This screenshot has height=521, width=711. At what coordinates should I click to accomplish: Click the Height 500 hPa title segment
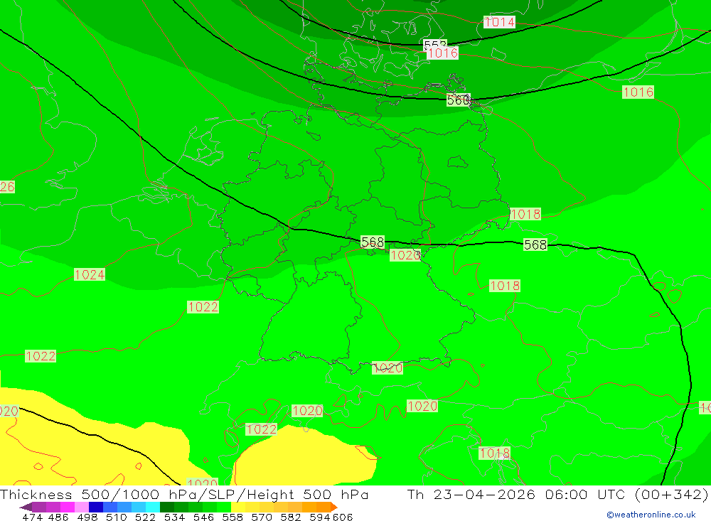(x=307, y=494)
